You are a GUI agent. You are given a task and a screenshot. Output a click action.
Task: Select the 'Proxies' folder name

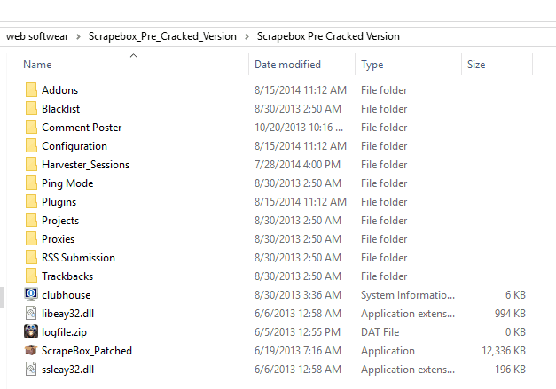pos(59,238)
